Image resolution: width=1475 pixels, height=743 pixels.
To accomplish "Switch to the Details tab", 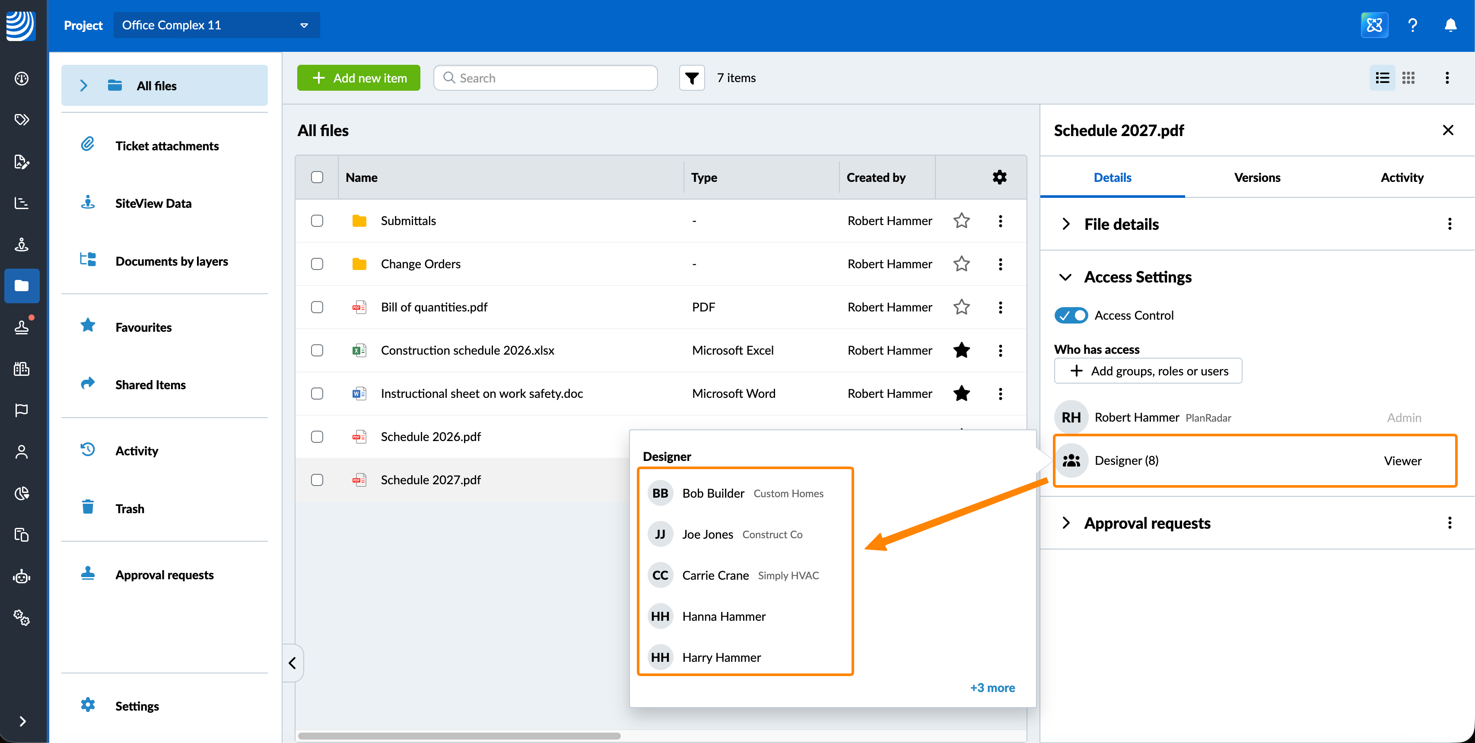I will [1113, 178].
